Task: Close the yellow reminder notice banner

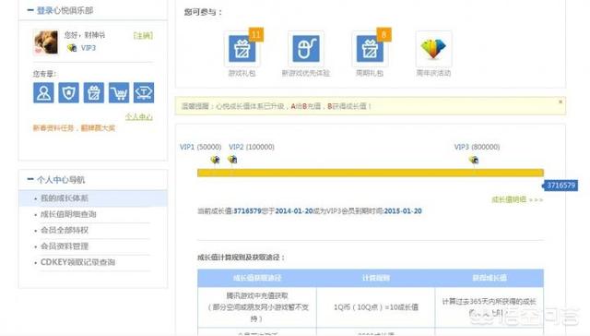Action: 560,102
